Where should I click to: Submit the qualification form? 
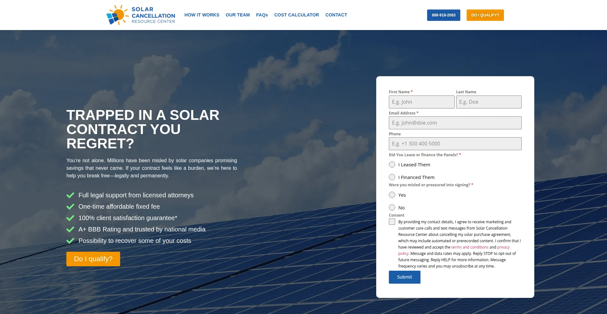tap(405, 277)
